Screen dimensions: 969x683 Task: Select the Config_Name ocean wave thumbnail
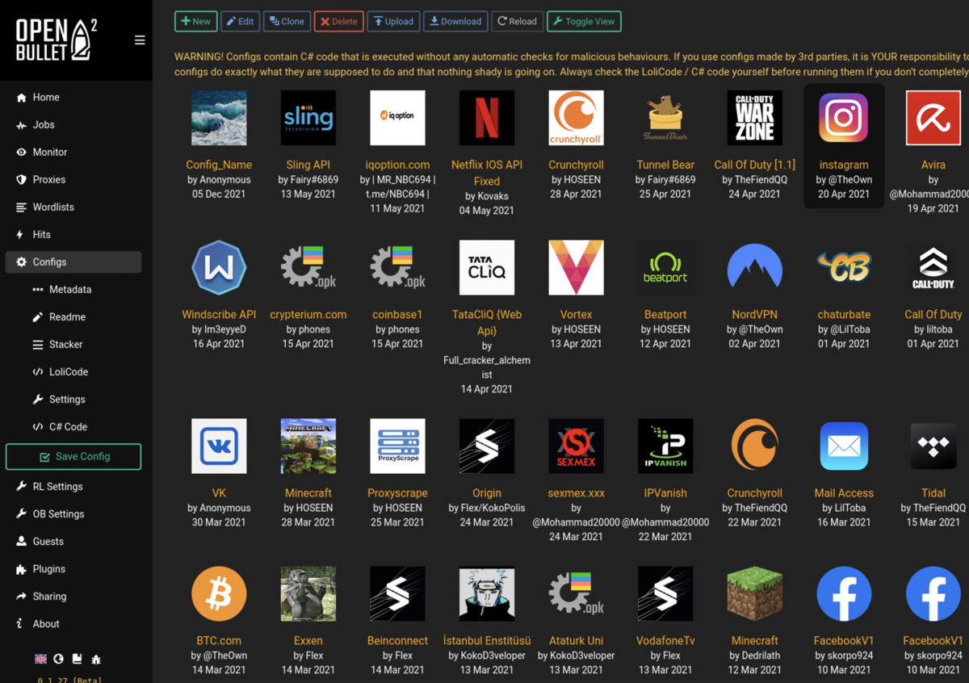tap(219, 118)
